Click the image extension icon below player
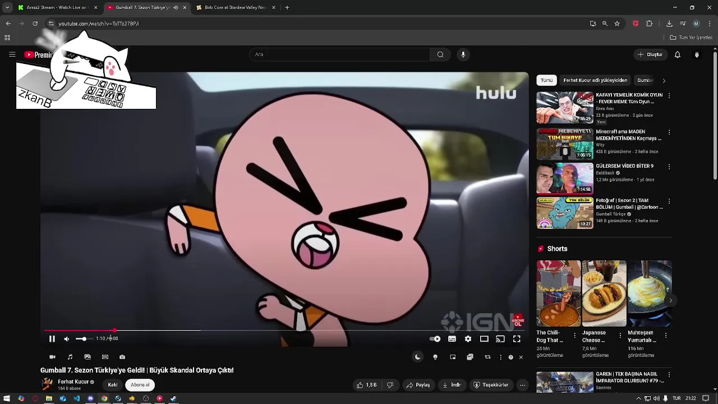The width and height of the screenshot is (718, 404). (x=88, y=357)
